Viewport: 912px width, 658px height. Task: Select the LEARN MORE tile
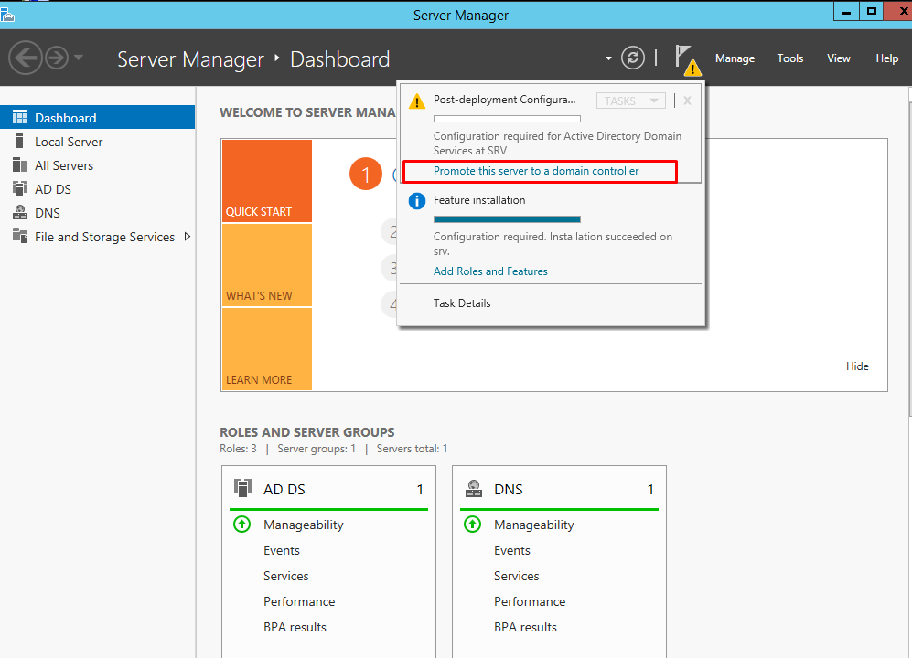(267, 349)
